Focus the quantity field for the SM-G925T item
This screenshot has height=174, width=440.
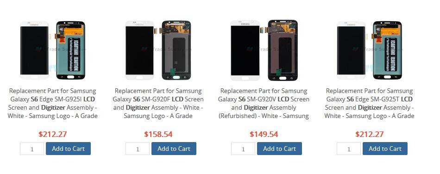(349, 149)
